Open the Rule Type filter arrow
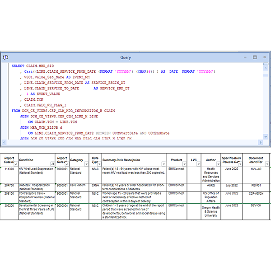This screenshot has height=271, width=271. coord(98,164)
